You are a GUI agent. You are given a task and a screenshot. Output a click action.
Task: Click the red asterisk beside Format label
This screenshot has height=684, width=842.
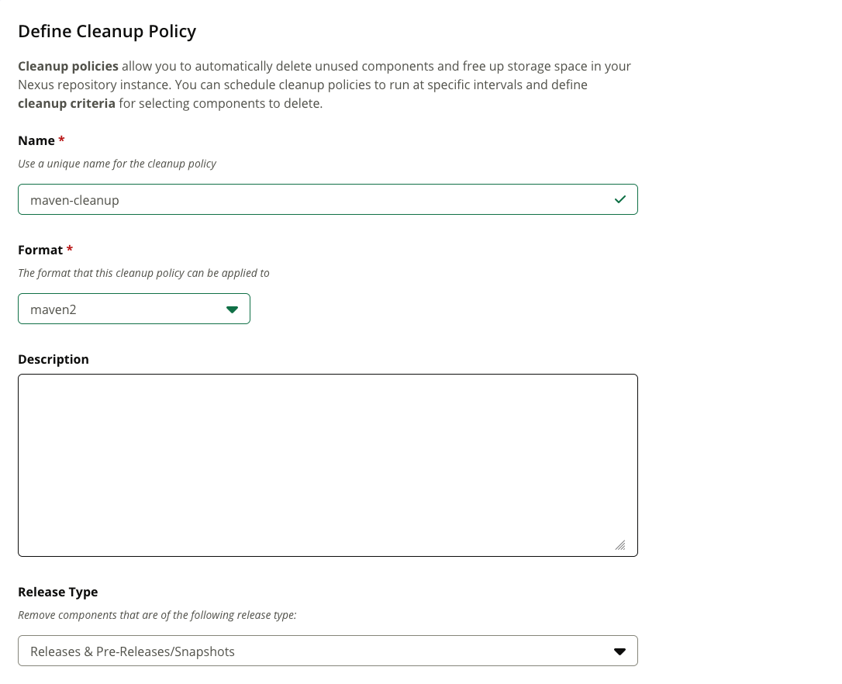[x=69, y=249]
